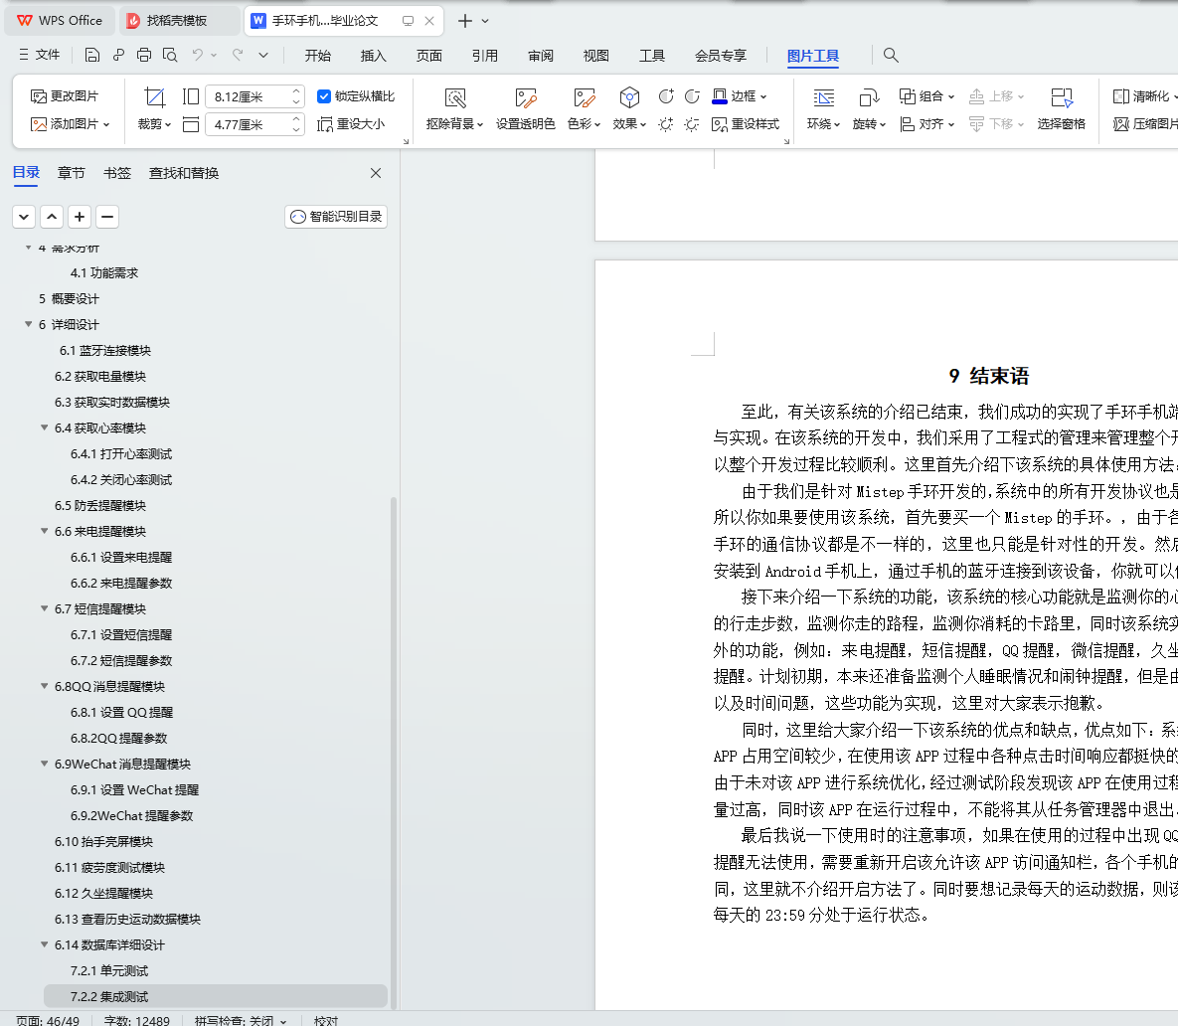Collapse 6.9WeChat 消息提醒模块 node
The height and width of the screenshot is (1026, 1178).
pyautogui.click(x=45, y=764)
